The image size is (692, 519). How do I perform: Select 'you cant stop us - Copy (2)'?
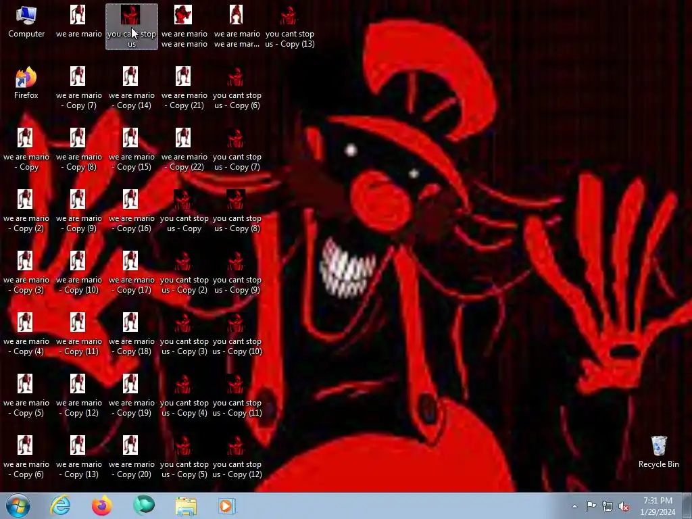coord(184,272)
